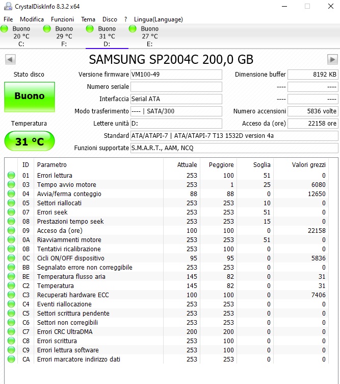
Task: Click green status dot for Riavviammenti motore
Action: point(11,239)
